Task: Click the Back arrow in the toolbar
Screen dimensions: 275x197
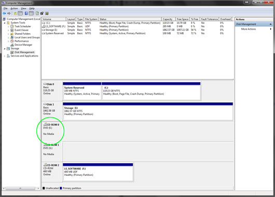Action: coord(4,14)
